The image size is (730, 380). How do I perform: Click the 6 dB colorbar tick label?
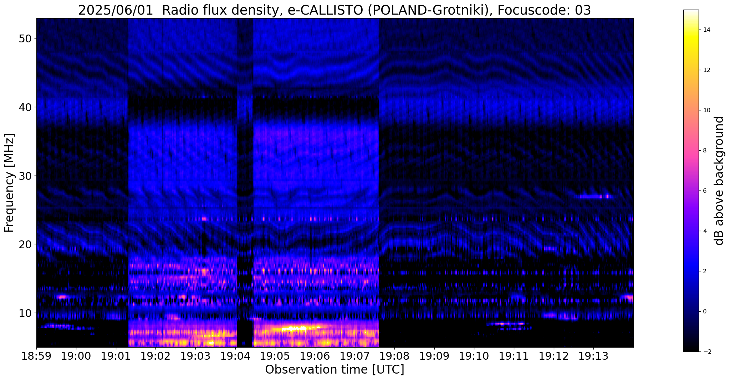pyautogui.click(x=704, y=191)
